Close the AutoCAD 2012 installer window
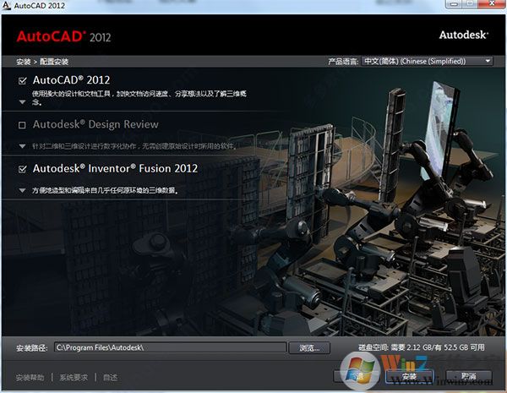Viewport: 507px width, 393px height. tap(492, 4)
